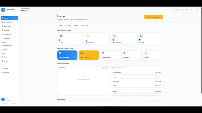Click the Team sidebar icon
Viewport: 202px width, 113px height.
[2, 57]
